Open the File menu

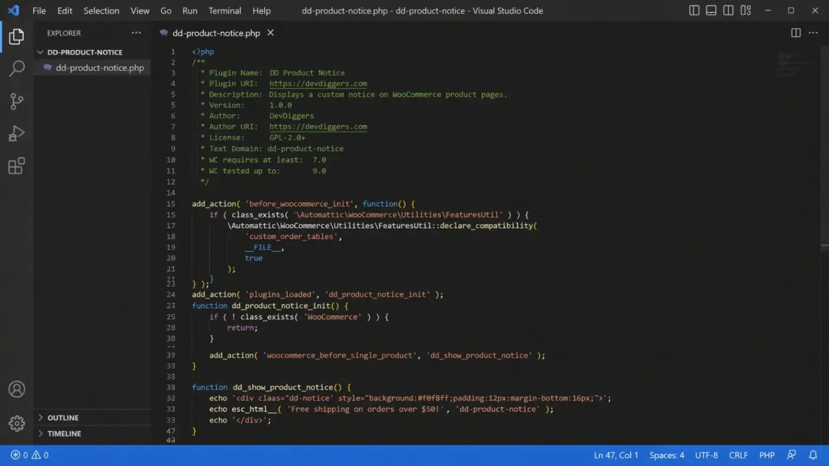(x=39, y=11)
